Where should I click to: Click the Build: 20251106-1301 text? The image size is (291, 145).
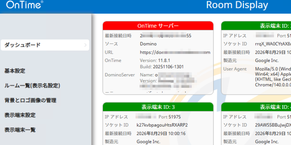162,66
